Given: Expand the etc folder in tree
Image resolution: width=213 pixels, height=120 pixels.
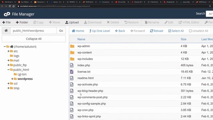Looking at the screenshot, I should (x=8, y=51).
